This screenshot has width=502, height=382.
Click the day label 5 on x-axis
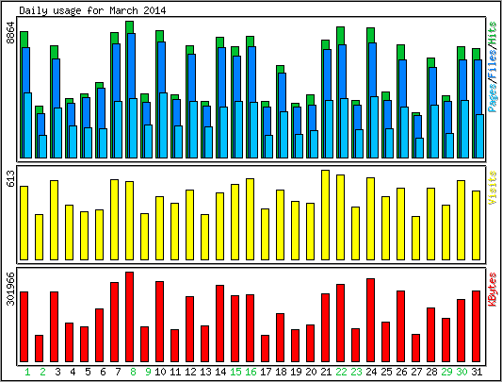88,372
